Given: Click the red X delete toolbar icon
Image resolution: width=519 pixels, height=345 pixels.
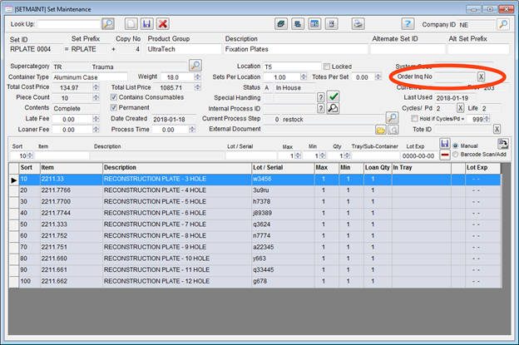Looking at the screenshot, I should coord(163,24).
